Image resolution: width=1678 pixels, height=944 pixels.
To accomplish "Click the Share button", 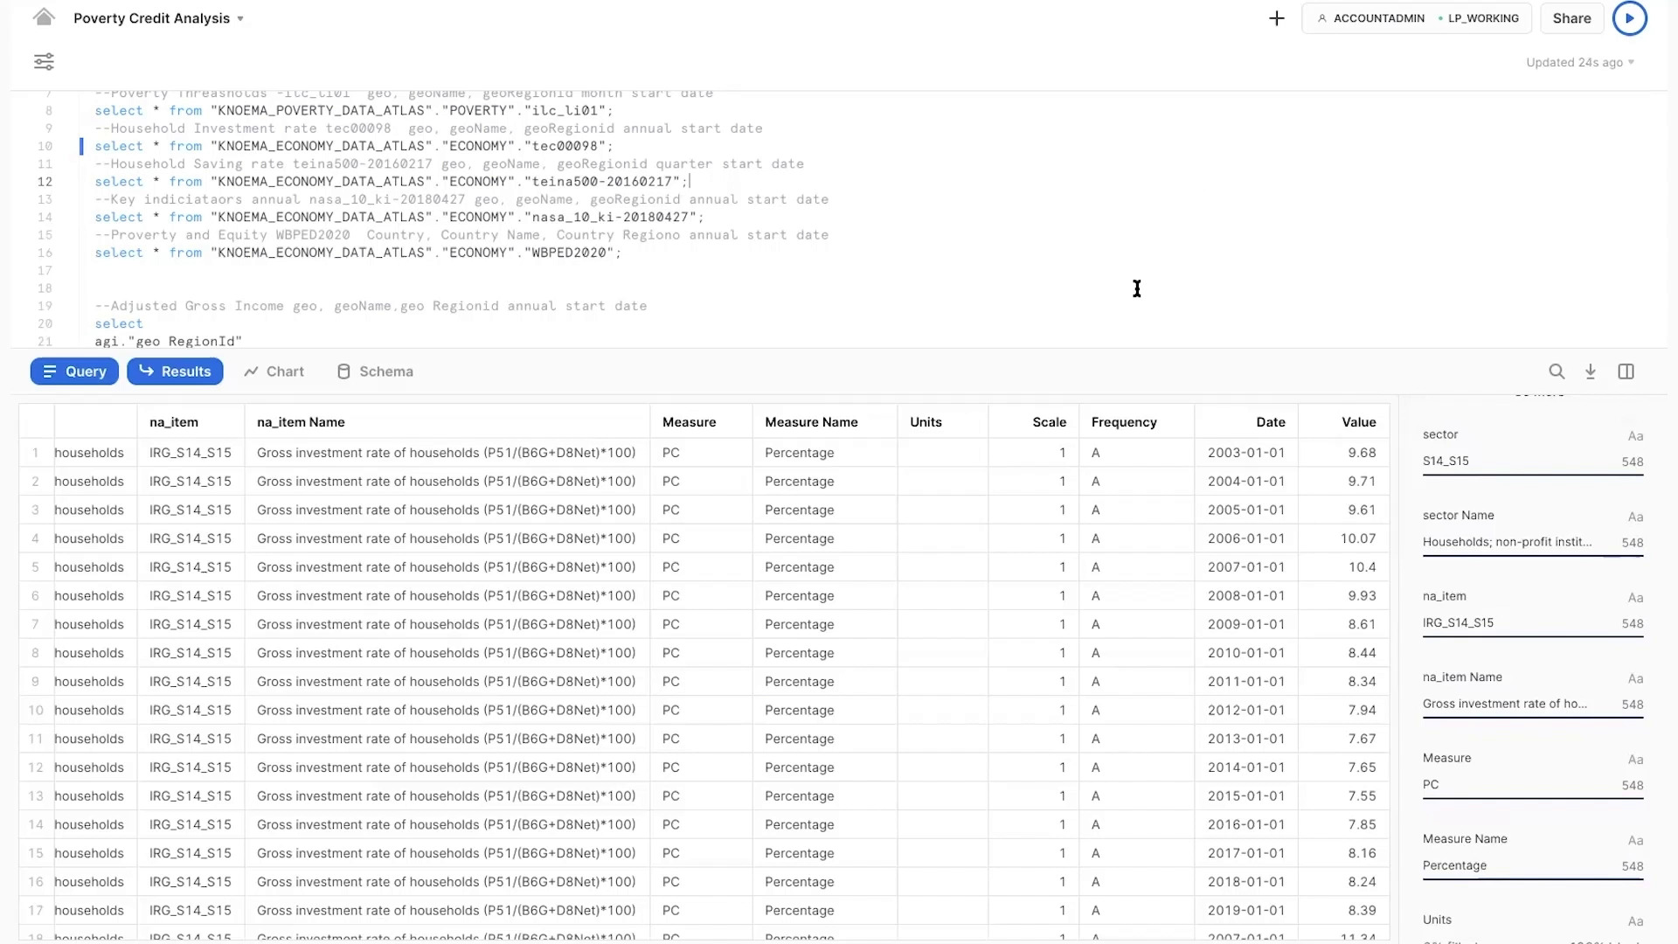I will [x=1571, y=17].
